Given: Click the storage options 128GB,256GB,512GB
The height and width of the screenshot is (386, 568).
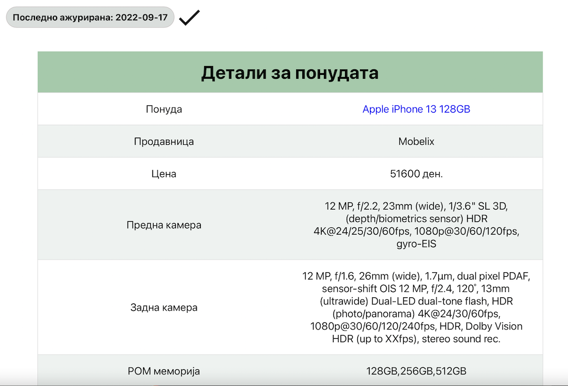Looking at the screenshot, I should 416,371.
